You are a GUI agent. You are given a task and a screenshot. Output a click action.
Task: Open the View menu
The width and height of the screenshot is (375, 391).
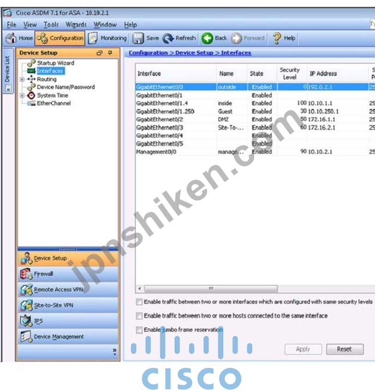(x=30, y=24)
